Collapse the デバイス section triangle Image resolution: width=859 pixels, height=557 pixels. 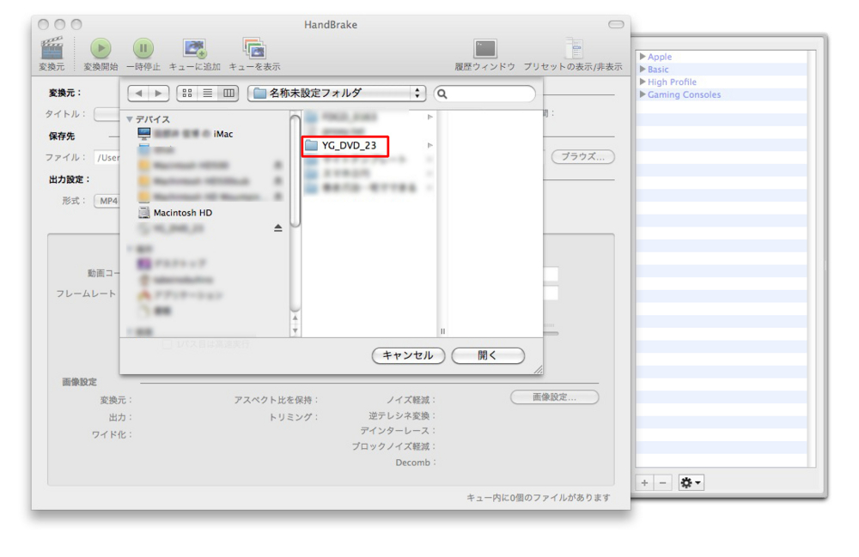[x=130, y=119]
